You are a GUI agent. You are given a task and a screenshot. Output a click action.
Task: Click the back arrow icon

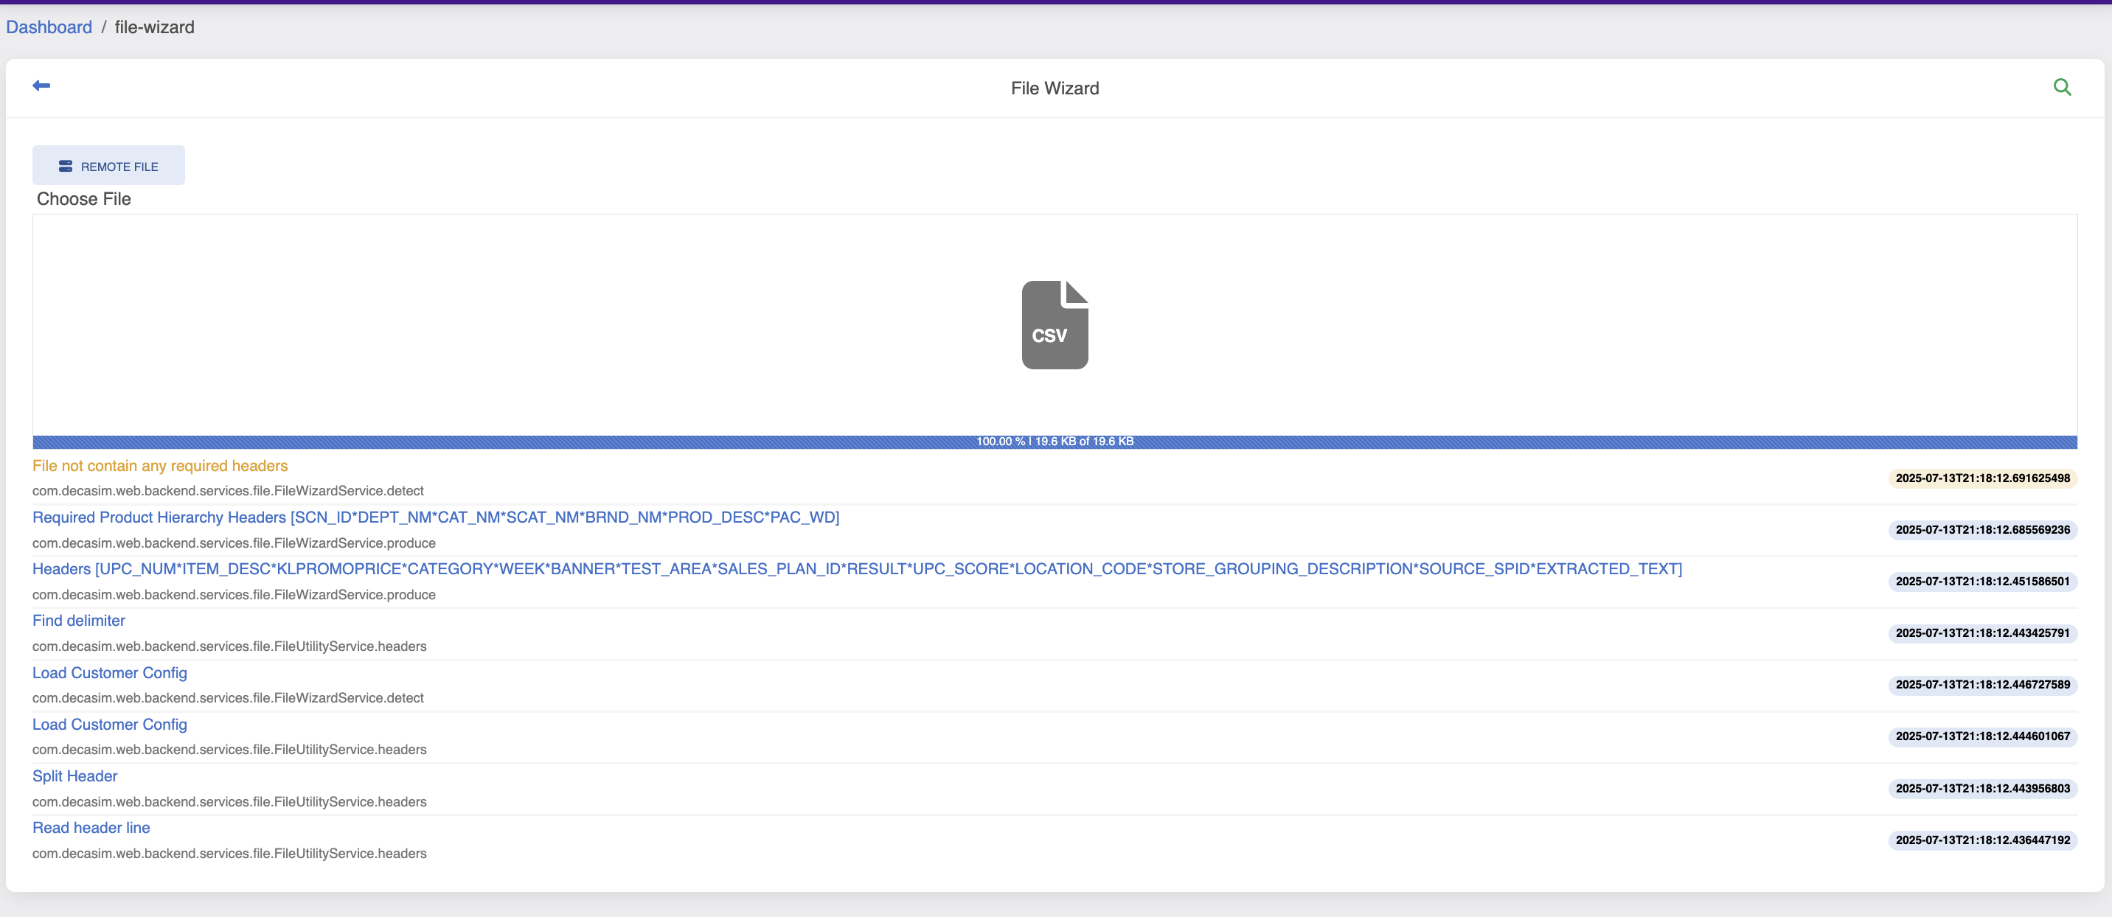(x=41, y=86)
